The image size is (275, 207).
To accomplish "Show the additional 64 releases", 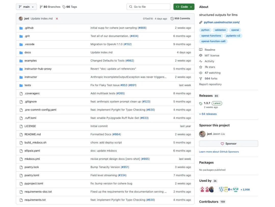I will [x=208, y=114].
